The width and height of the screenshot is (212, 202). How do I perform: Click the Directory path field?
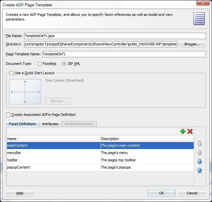[101, 44]
